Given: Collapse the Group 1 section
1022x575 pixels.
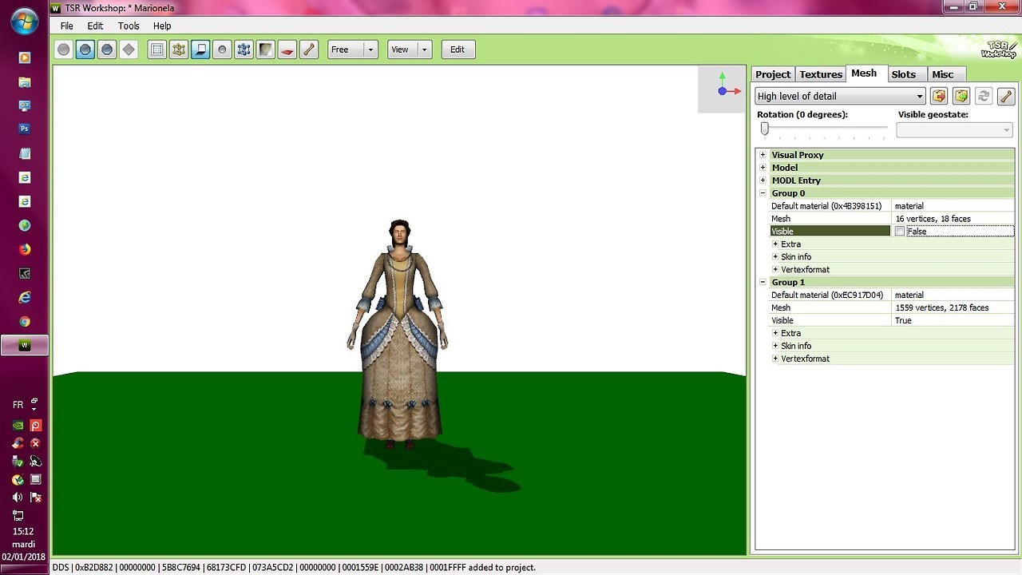Looking at the screenshot, I should 763,282.
